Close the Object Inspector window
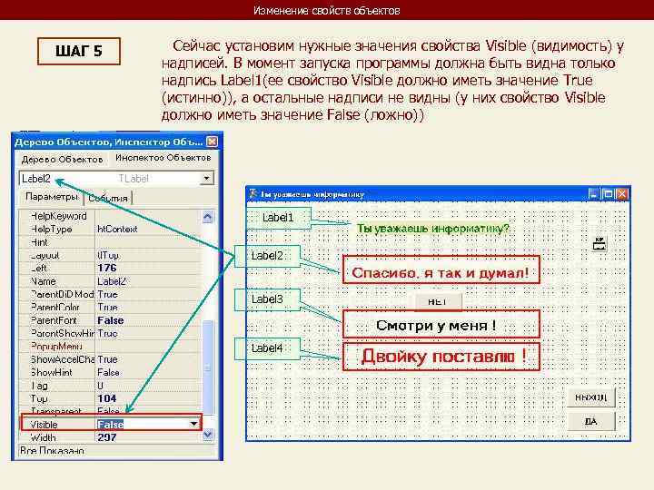This screenshot has width=654, height=490. click(x=212, y=142)
